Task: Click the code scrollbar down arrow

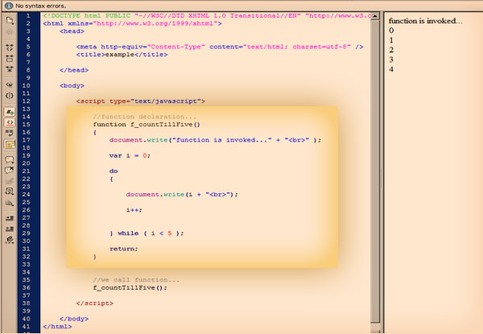Action: (x=375, y=332)
